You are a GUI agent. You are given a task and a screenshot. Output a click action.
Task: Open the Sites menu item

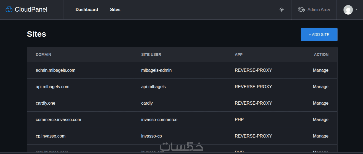pos(115,9)
